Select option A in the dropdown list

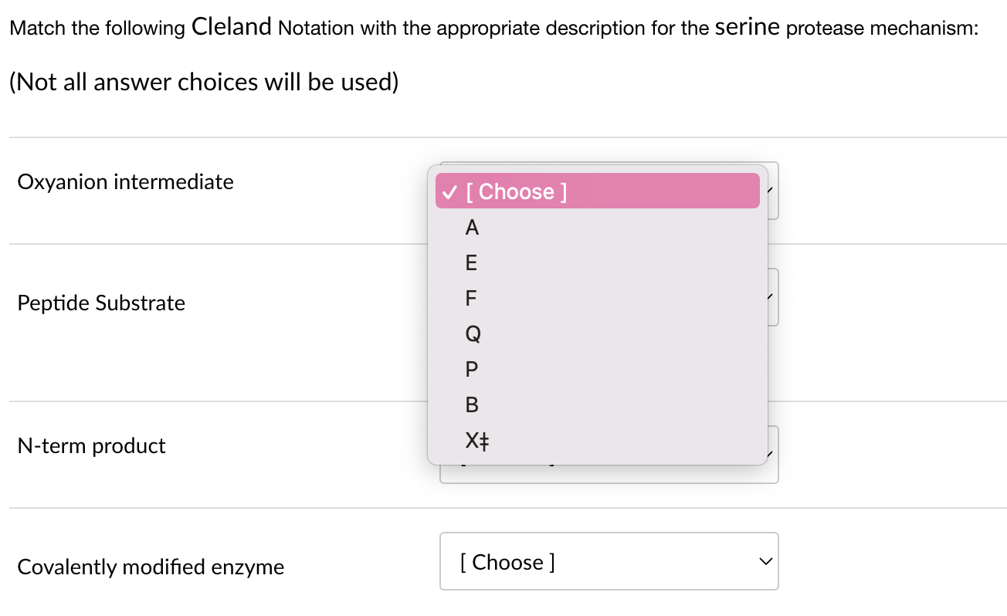[x=473, y=228]
